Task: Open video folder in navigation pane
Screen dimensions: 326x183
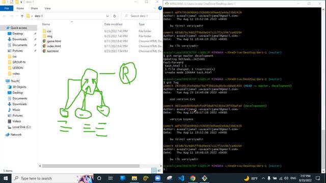Action: tap(16, 74)
